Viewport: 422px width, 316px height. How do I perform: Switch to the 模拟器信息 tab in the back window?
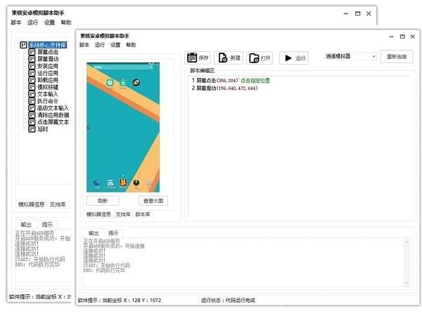coord(31,204)
